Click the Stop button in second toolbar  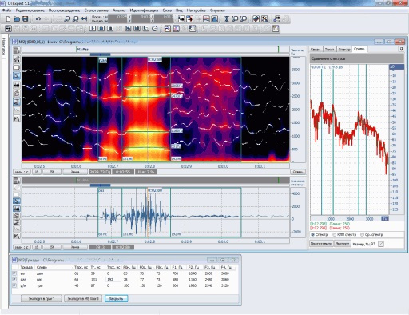coord(101,28)
